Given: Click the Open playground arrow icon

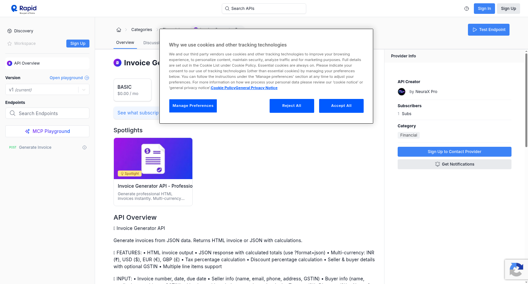Looking at the screenshot, I should 87,78.
